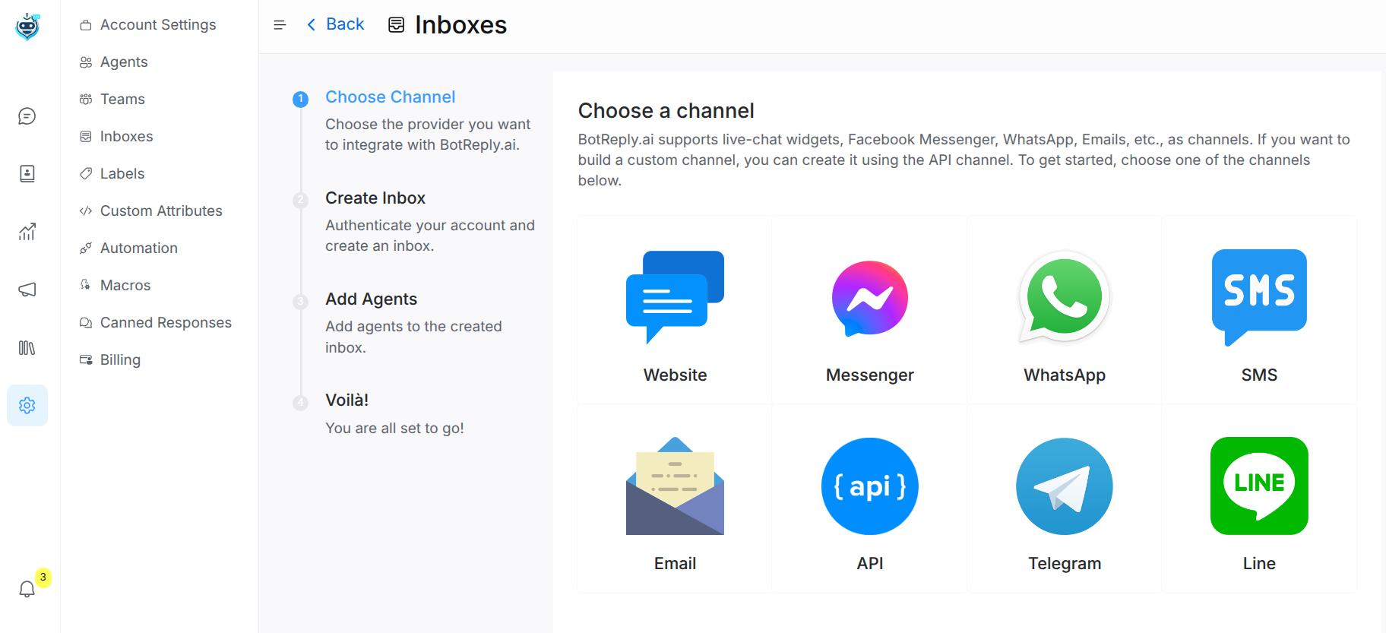Viewport: 1386px width, 633px height.
Task: Click the Voilà! step title
Action: pyautogui.click(x=347, y=400)
